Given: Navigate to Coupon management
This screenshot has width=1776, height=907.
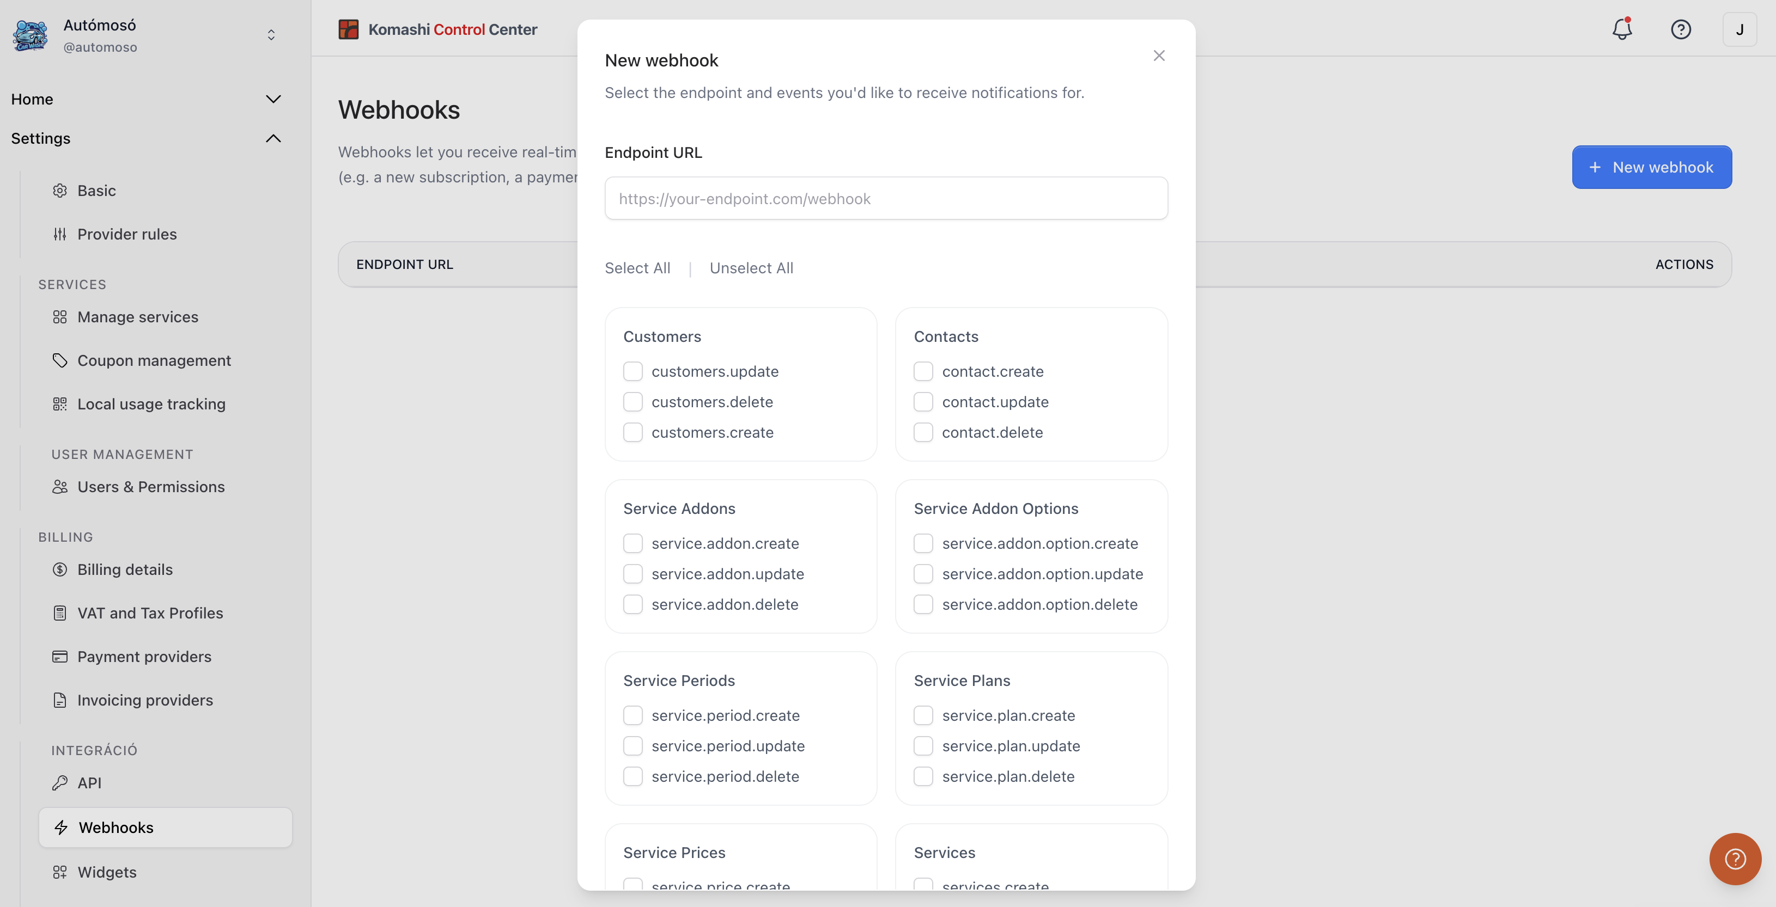Looking at the screenshot, I should [154, 360].
